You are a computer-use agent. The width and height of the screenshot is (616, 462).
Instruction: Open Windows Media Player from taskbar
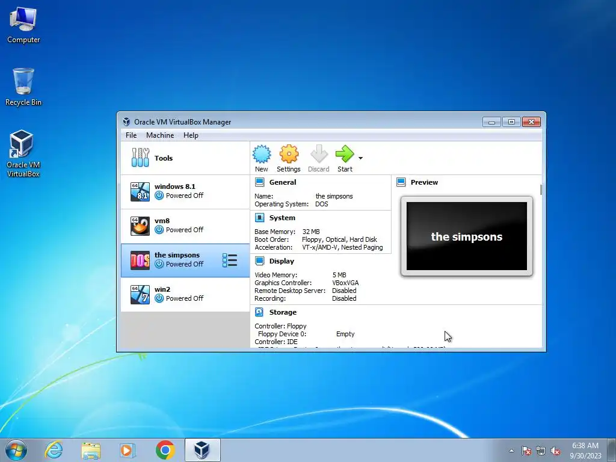(128, 450)
